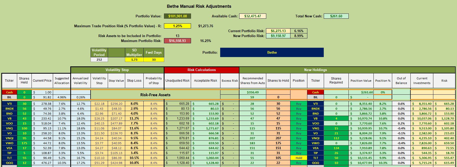Click the New Holdings section header

315,70
